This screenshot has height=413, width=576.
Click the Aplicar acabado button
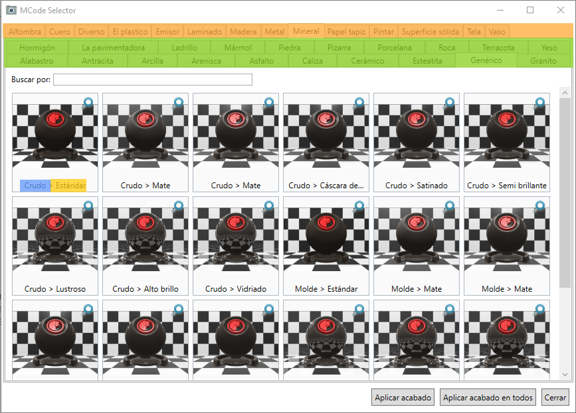pos(403,397)
